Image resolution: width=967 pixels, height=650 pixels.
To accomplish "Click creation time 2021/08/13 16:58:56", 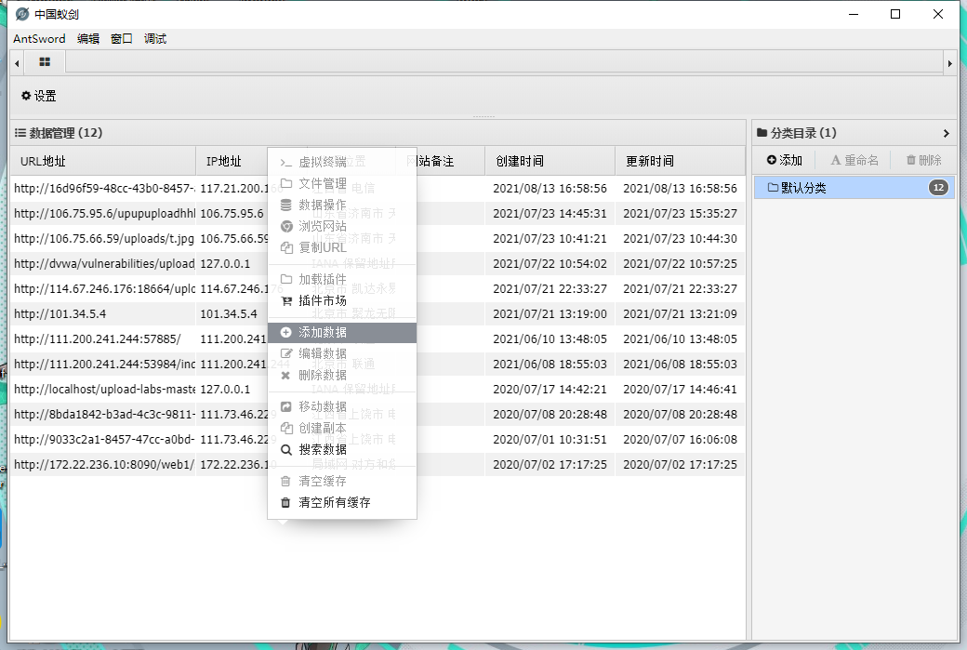I will 550,188.
